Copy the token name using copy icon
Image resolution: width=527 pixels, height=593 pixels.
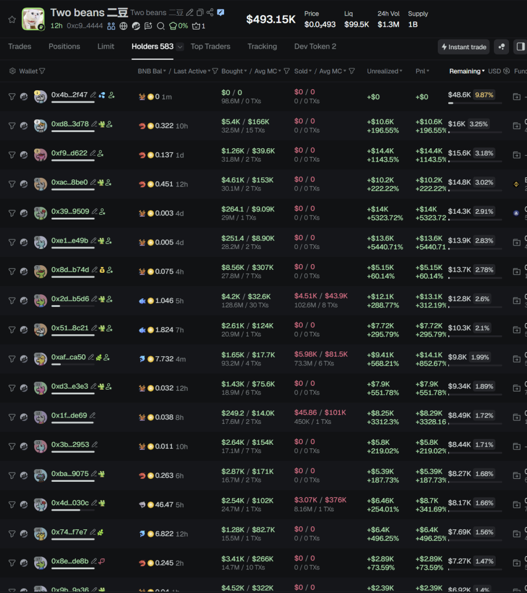pyautogui.click(x=200, y=13)
